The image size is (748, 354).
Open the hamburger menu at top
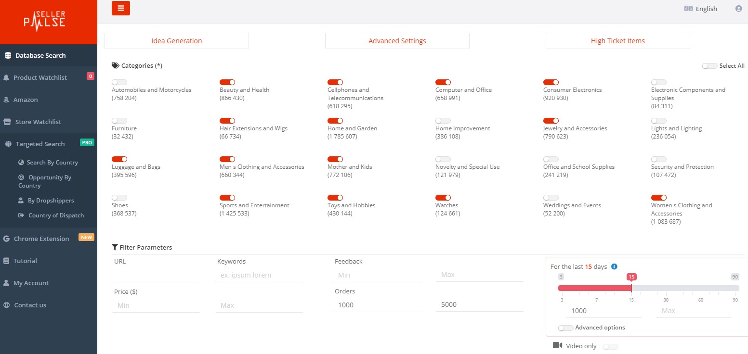(120, 8)
